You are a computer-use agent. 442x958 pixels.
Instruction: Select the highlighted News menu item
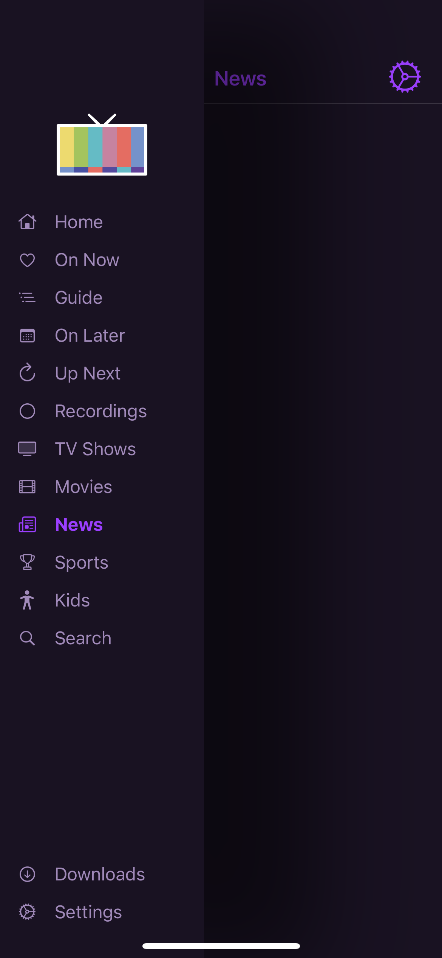[x=79, y=525]
